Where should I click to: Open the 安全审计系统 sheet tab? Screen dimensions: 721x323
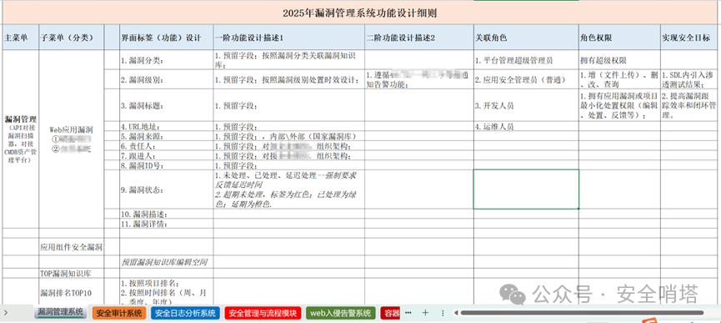point(119,313)
